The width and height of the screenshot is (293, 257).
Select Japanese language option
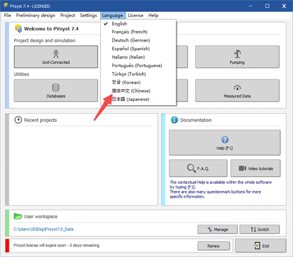point(138,99)
